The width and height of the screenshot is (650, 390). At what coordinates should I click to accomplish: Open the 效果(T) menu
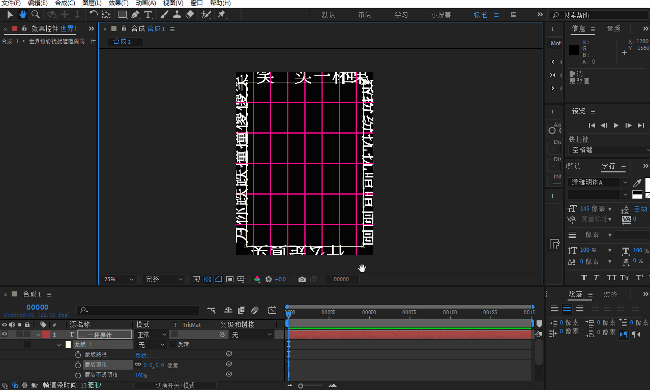coord(119,3)
